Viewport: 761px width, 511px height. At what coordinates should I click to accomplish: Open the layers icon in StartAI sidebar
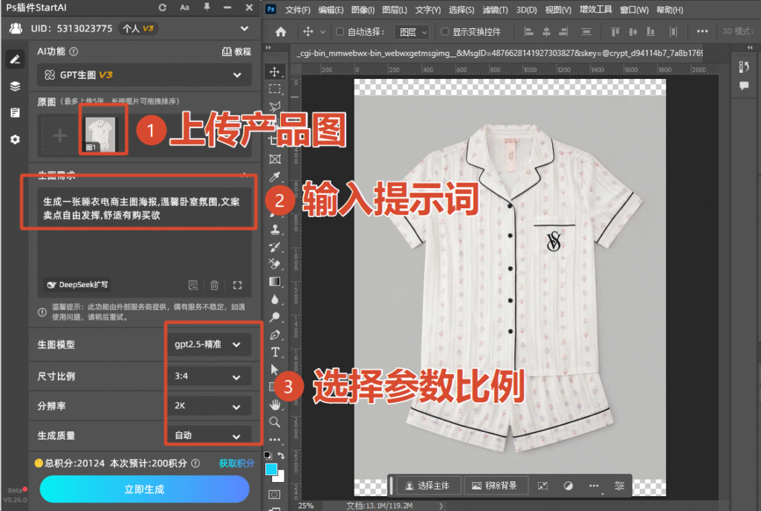point(15,86)
